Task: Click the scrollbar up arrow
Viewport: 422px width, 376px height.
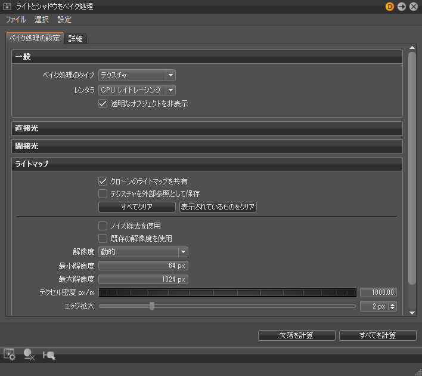Action: (x=412, y=48)
